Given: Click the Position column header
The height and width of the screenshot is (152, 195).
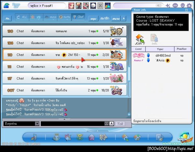Looking at the screenshot, I should click(x=183, y=49).
